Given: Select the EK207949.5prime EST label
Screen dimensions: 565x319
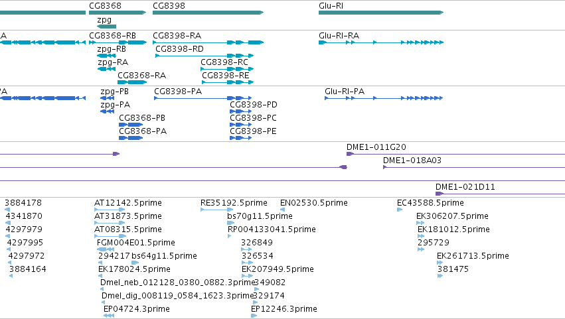Looking at the screenshot, I should 278,270.
